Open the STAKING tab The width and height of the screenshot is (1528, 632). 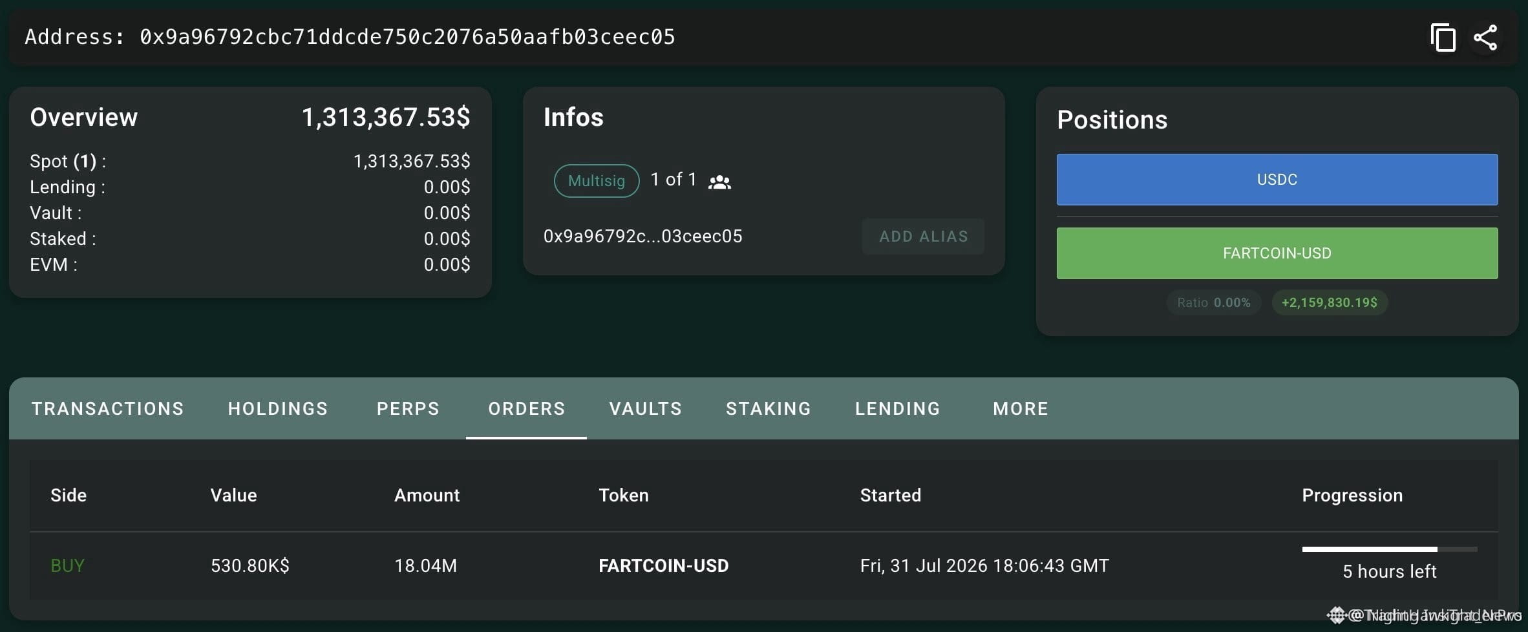pos(769,408)
